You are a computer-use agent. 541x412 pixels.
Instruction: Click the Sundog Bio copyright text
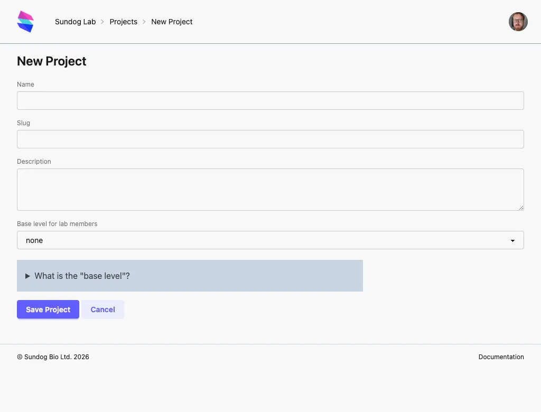point(53,357)
